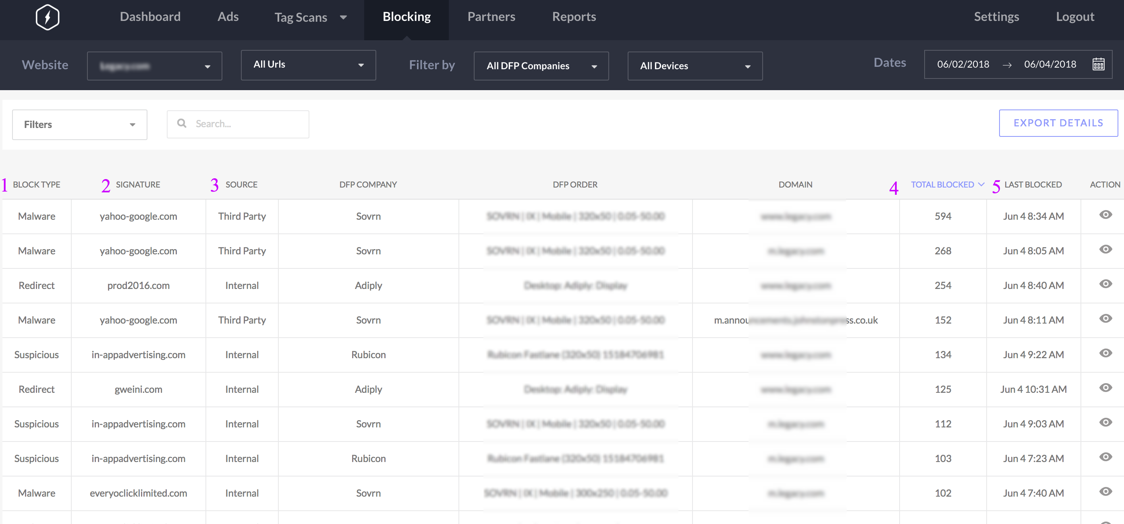Click the lightning bolt hexagon logo
The height and width of the screenshot is (524, 1124).
coord(47,17)
